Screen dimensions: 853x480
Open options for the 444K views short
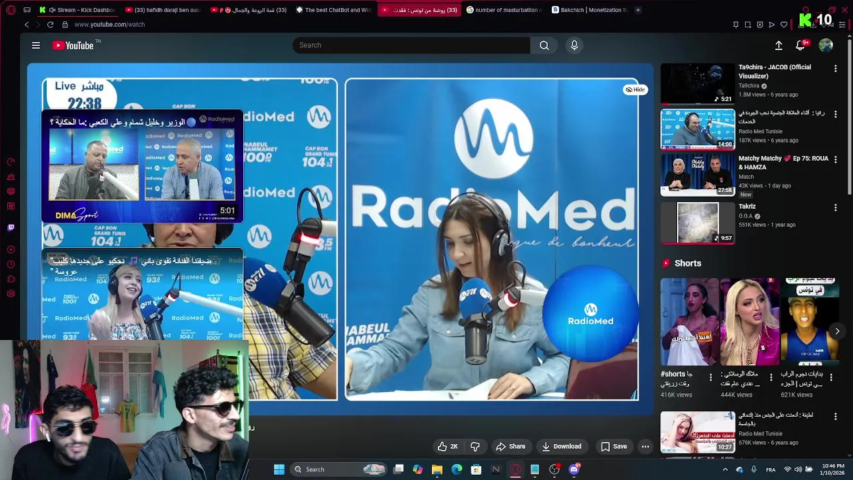(771, 377)
